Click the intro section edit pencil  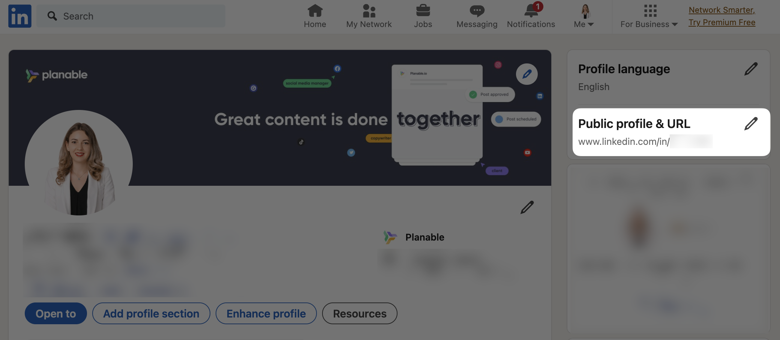[x=527, y=207]
